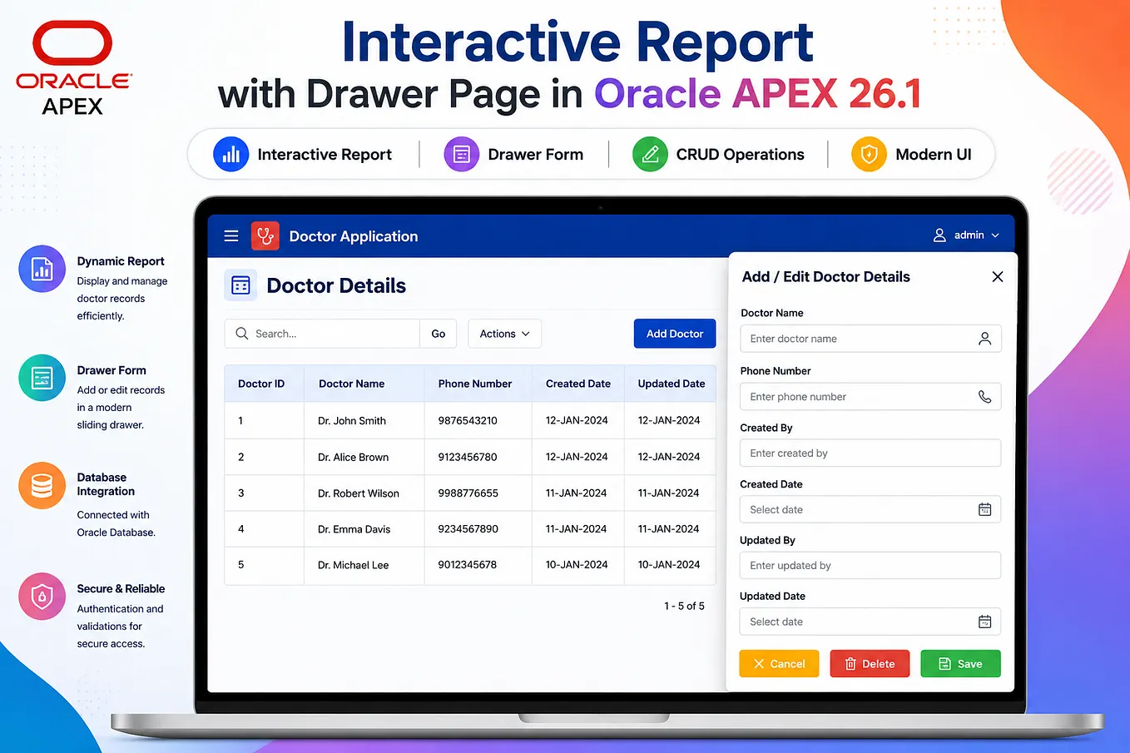Click phone number 9876543210
The height and width of the screenshot is (753, 1130).
[468, 421]
